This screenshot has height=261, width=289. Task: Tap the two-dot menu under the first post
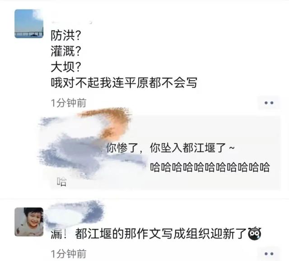coord(269,103)
